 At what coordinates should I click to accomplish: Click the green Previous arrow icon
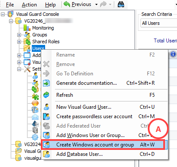pos(67,4)
